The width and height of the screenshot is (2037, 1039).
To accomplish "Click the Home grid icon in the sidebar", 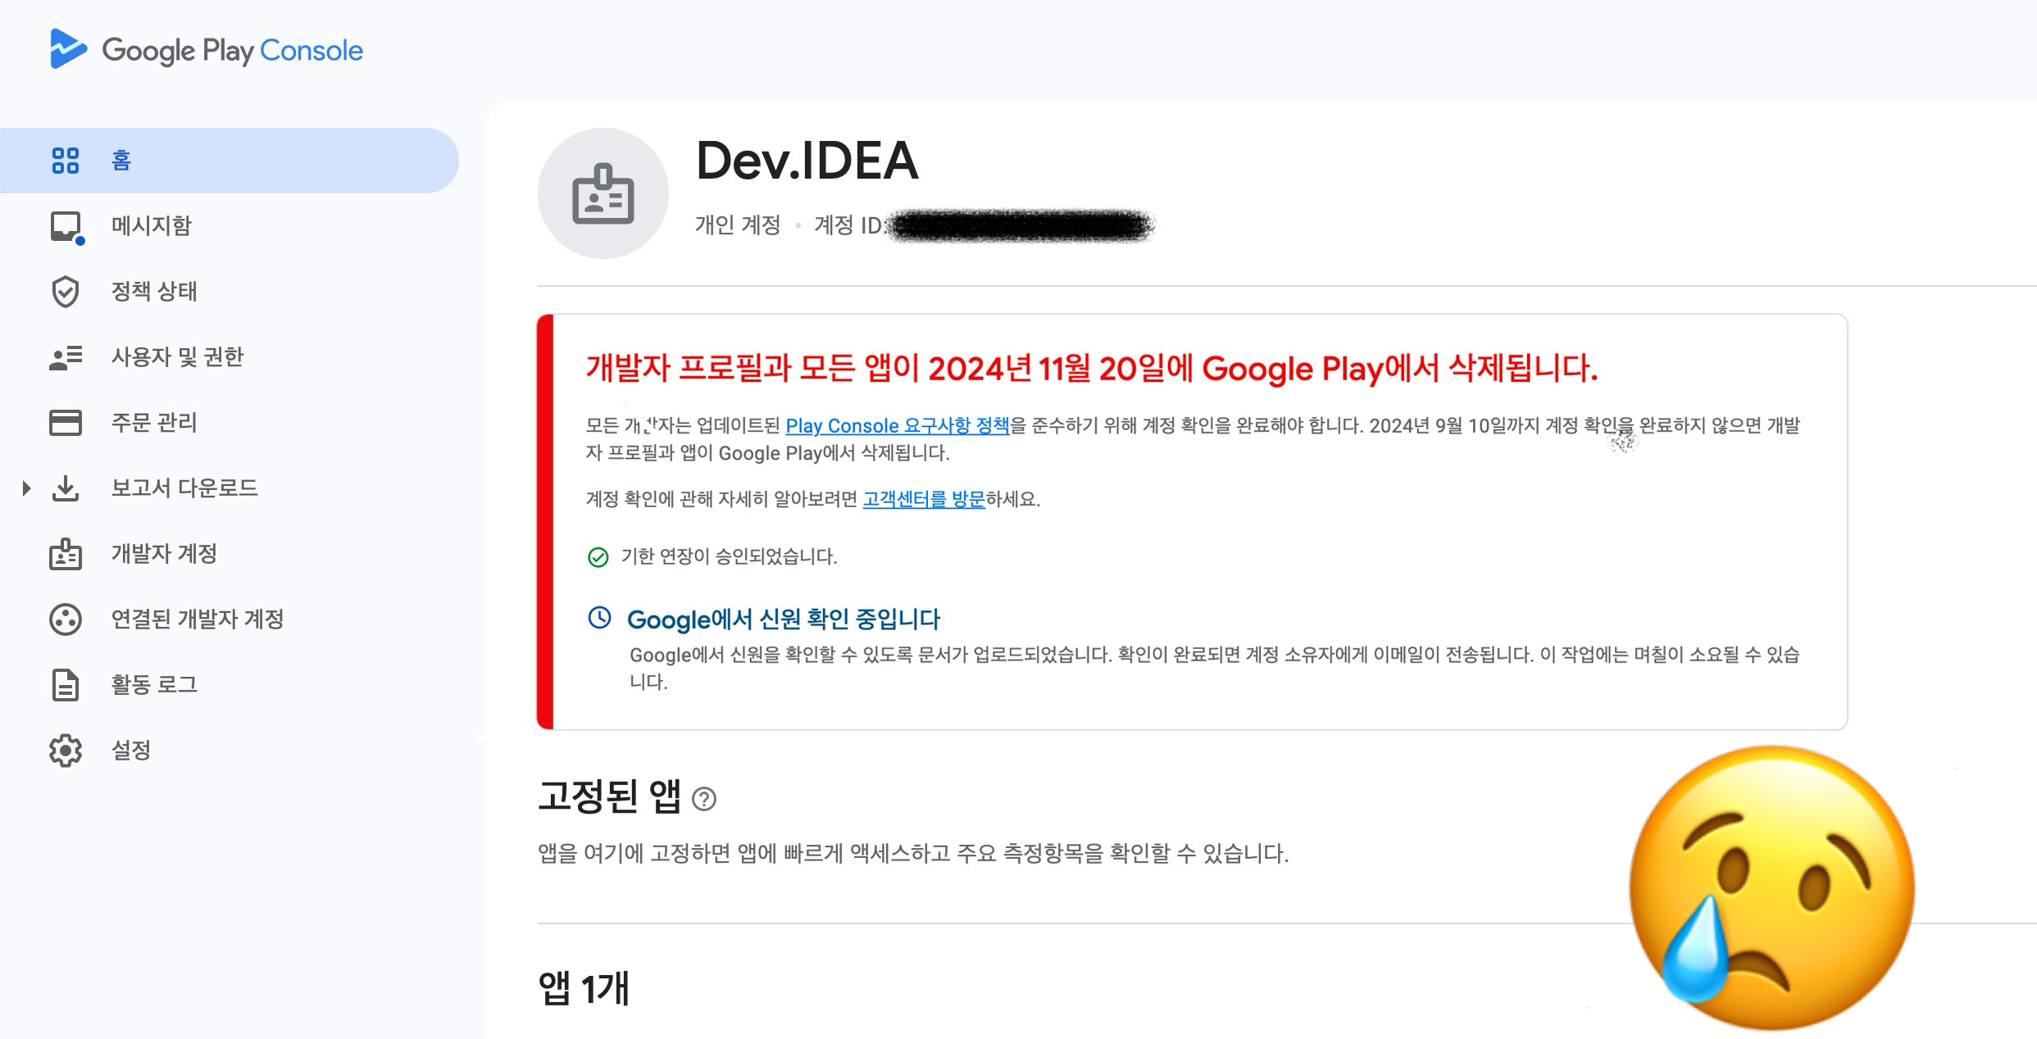I will point(66,161).
